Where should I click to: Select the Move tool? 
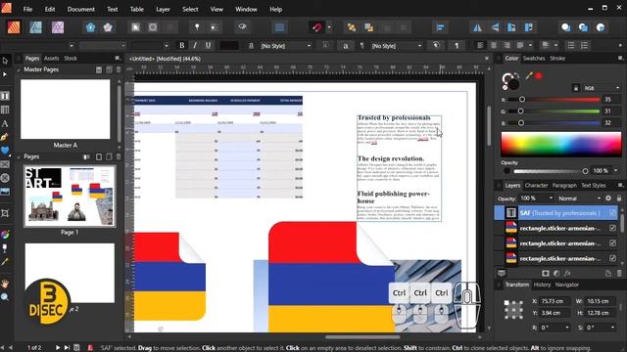coord(5,61)
